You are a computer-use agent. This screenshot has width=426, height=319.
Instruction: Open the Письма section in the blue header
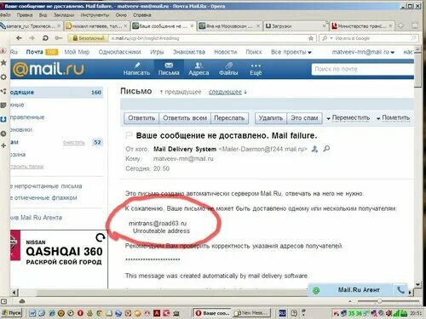tap(169, 69)
